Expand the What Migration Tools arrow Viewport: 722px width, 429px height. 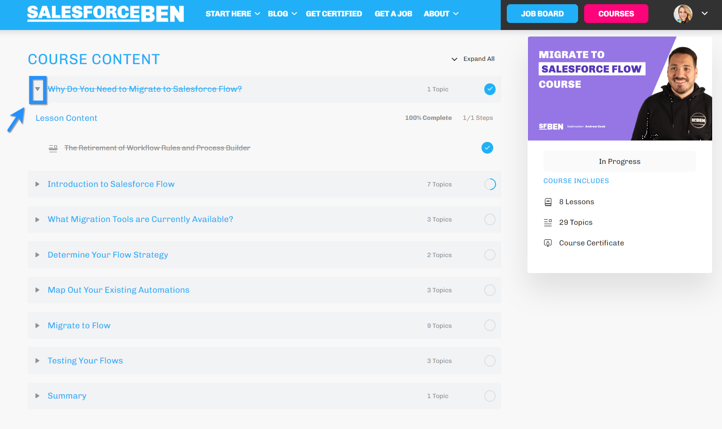[x=38, y=219]
